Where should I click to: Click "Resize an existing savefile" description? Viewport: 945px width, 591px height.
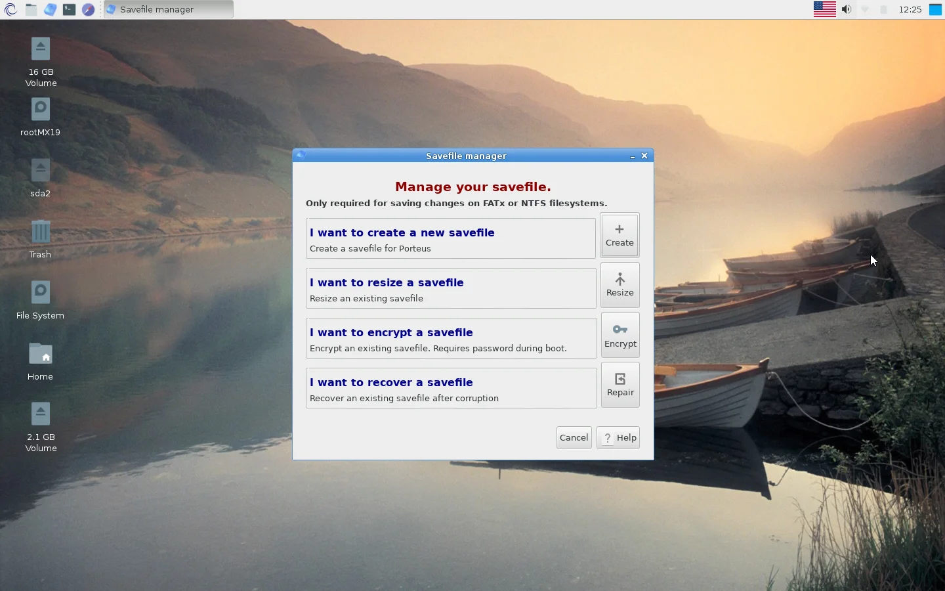click(366, 298)
